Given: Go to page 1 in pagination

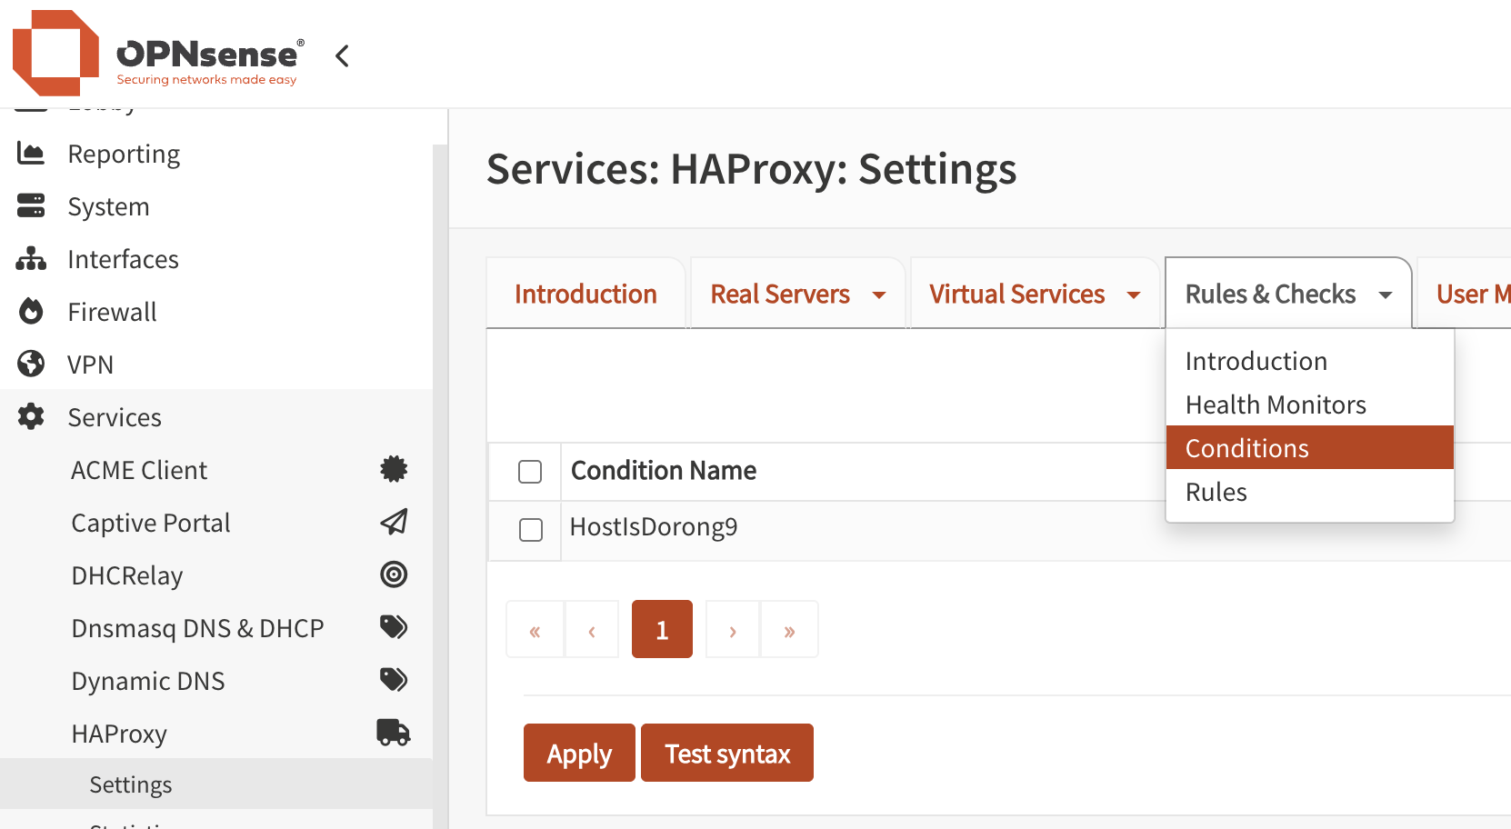Looking at the screenshot, I should click(662, 629).
